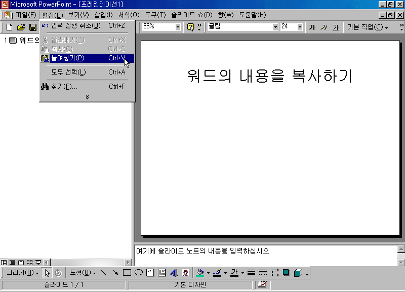Click the Free Rotate tool
Screen dimensions: 405x292
[x=58, y=273]
